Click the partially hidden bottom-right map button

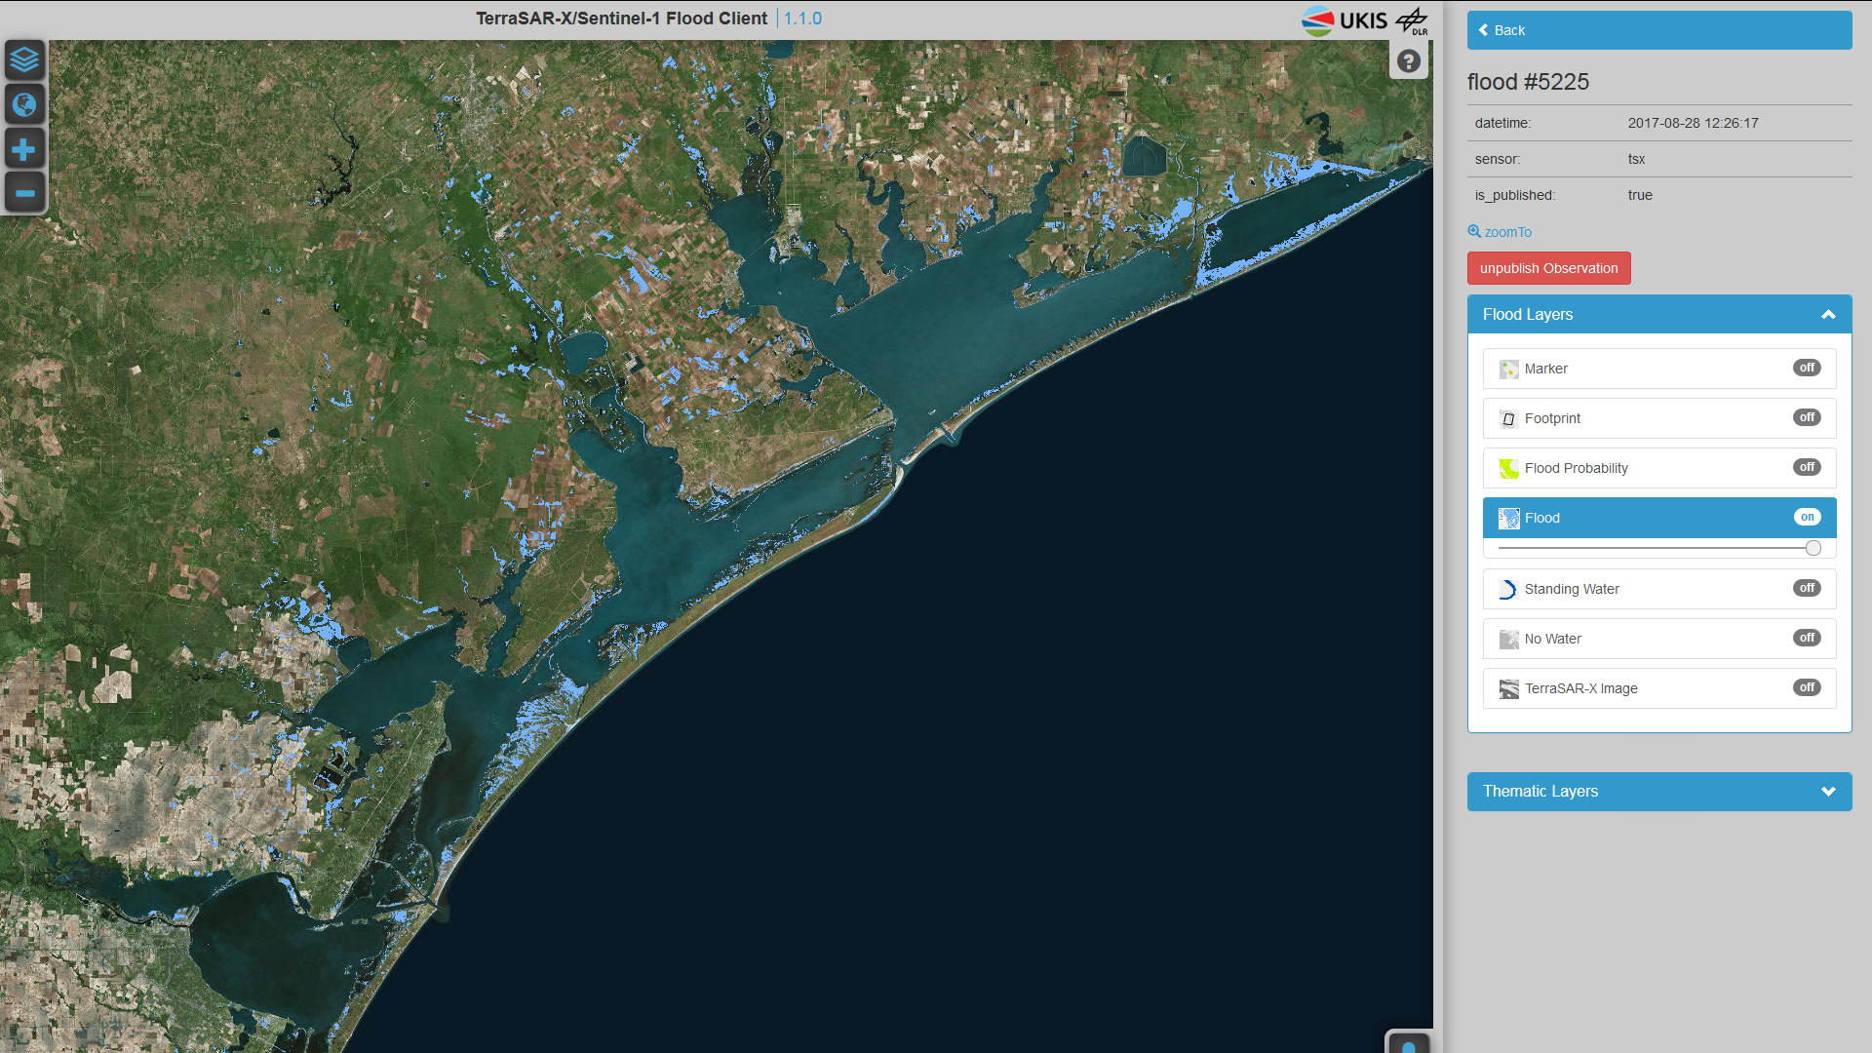1408,1044
